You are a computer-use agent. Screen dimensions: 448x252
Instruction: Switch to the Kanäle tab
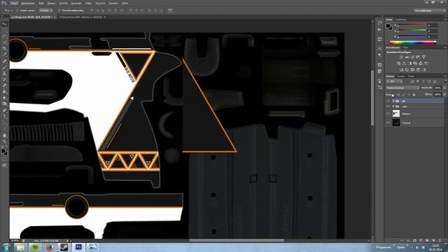tap(400, 76)
